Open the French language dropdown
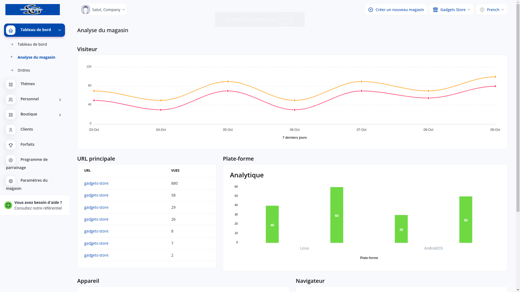 point(492,9)
